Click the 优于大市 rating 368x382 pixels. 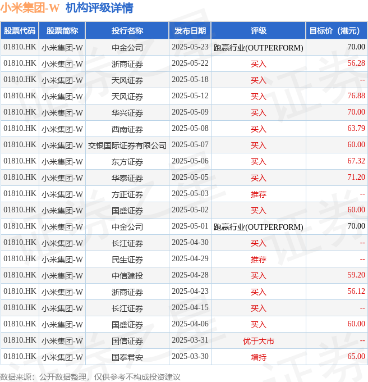(258, 341)
